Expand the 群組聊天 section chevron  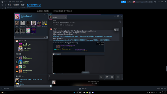click(15, 86)
